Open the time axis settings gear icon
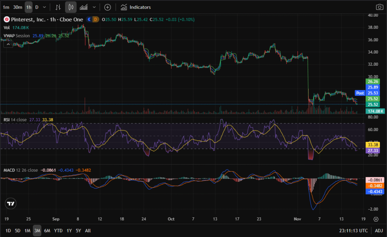The width and height of the screenshot is (387, 237). point(376,219)
